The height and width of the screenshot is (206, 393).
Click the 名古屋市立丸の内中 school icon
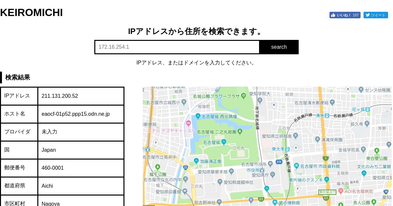pos(185,179)
